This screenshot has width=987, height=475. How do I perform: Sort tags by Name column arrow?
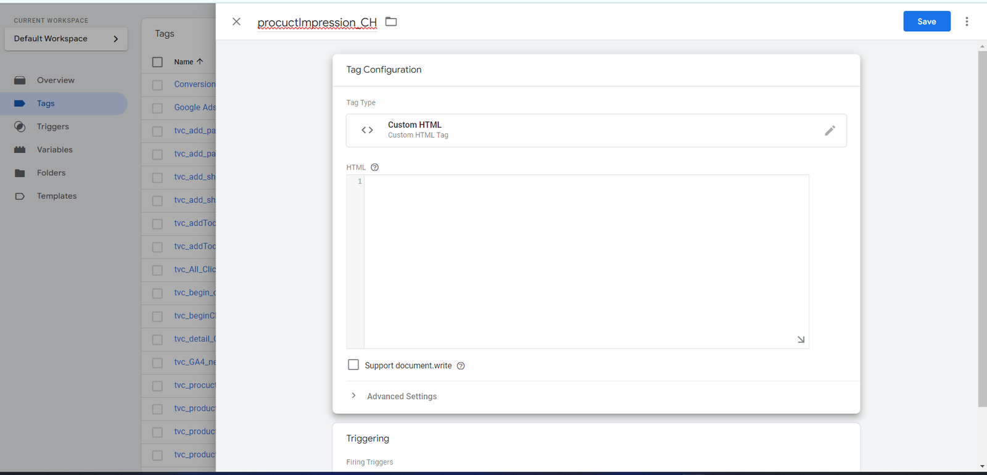coord(199,62)
